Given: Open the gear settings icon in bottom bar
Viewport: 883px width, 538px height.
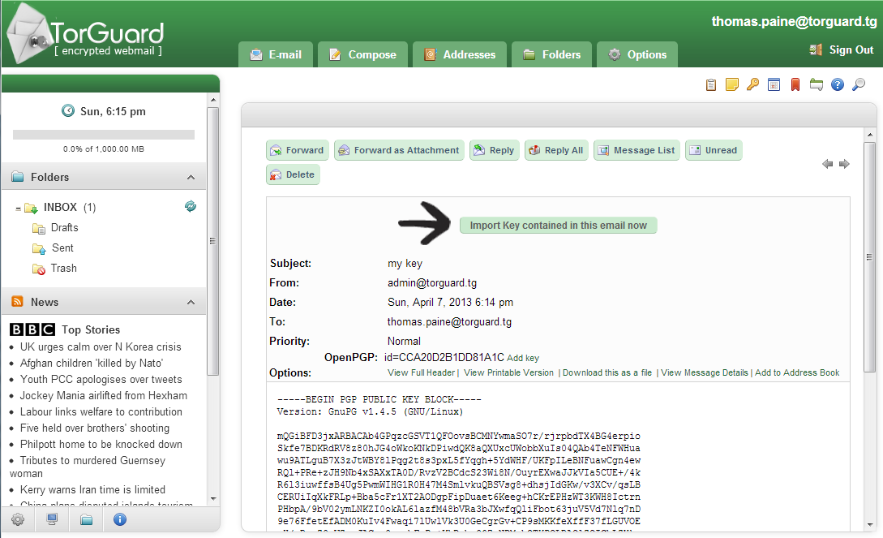Looking at the screenshot, I should 18,519.
